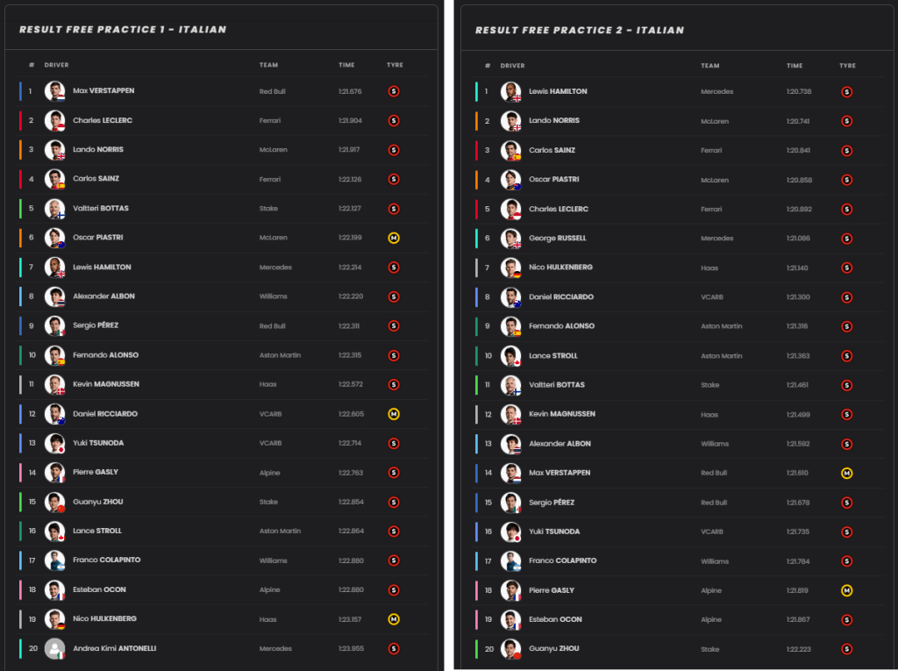This screenshot has width=898, height=671.
Task: Click Max Verstappen's avatar in Practice 1 table
Action: [54, 91]
